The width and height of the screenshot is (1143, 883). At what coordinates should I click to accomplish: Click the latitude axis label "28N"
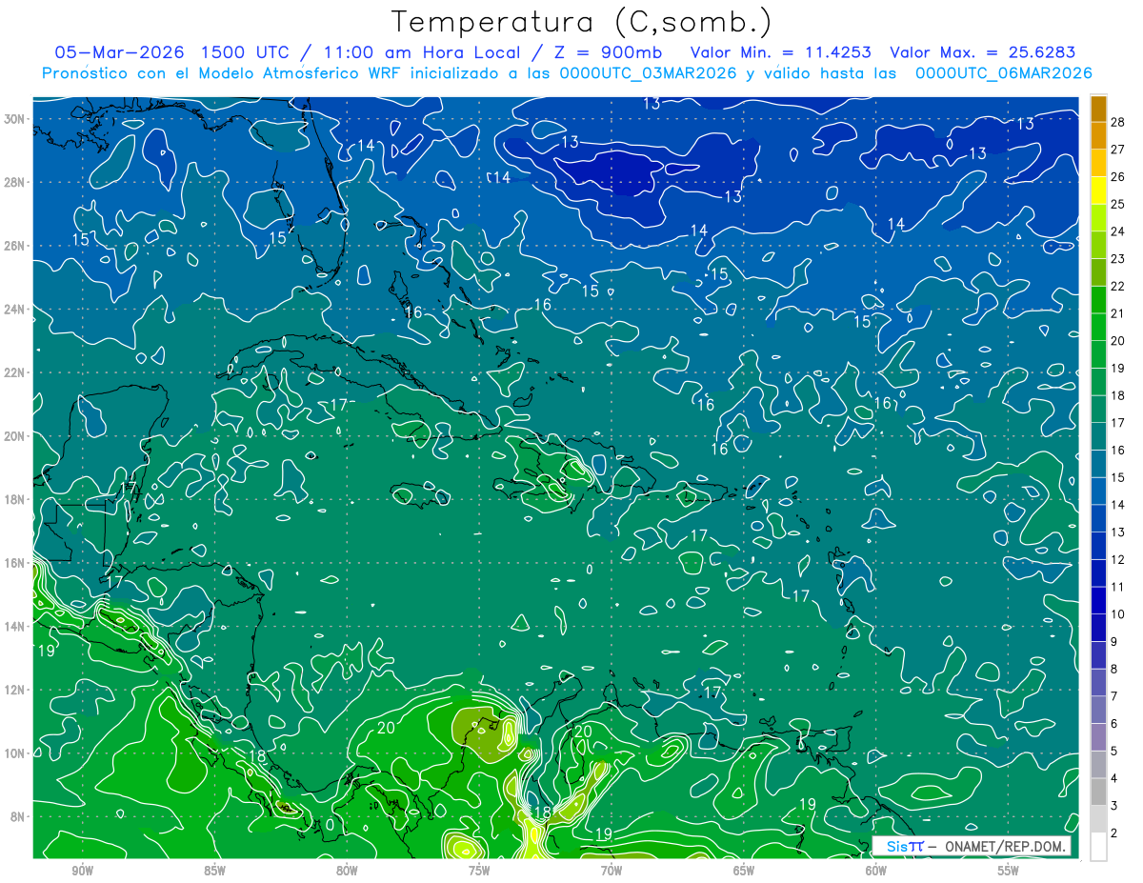[13, 182]
